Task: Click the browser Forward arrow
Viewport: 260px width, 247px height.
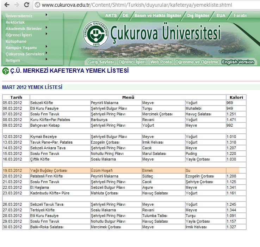Action: (x=17, y=5)
